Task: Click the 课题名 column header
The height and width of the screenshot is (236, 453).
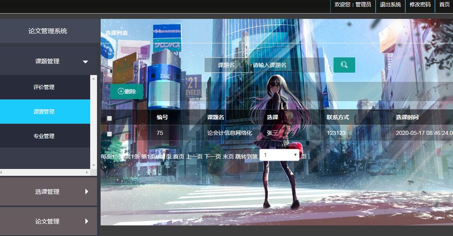Action: [x=216, y=117]
